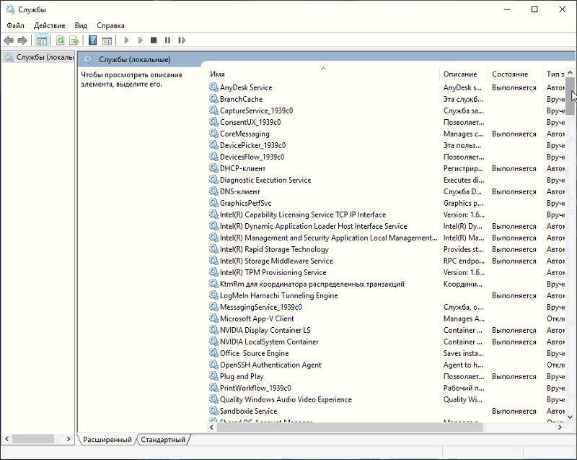Click the services list horizontal scrollbar thumb

tap(350, 428)
